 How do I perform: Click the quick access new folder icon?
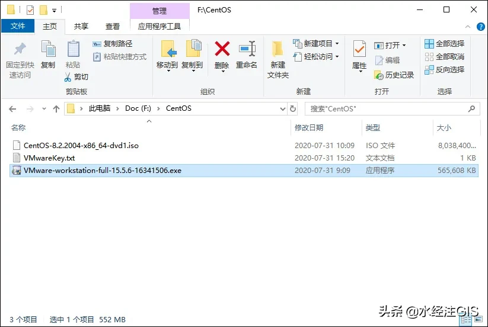point(43,10)
